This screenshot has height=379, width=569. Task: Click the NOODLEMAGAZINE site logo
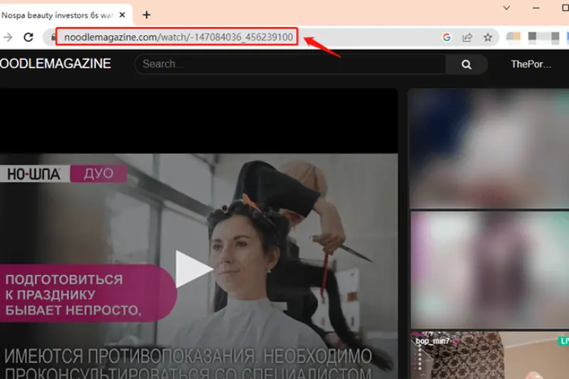pos(55,64)
